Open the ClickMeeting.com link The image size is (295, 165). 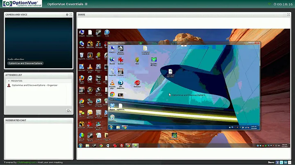27,163
